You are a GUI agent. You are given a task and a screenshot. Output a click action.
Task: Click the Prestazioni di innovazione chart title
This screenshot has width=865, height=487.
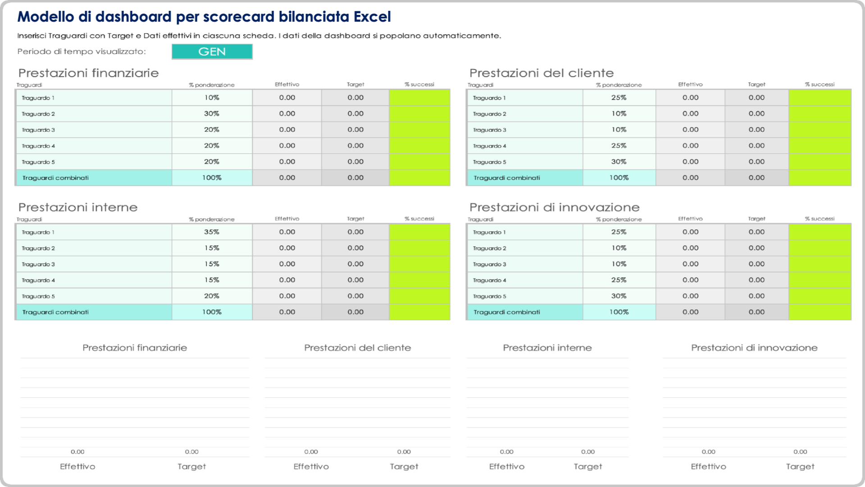[754, 348]
